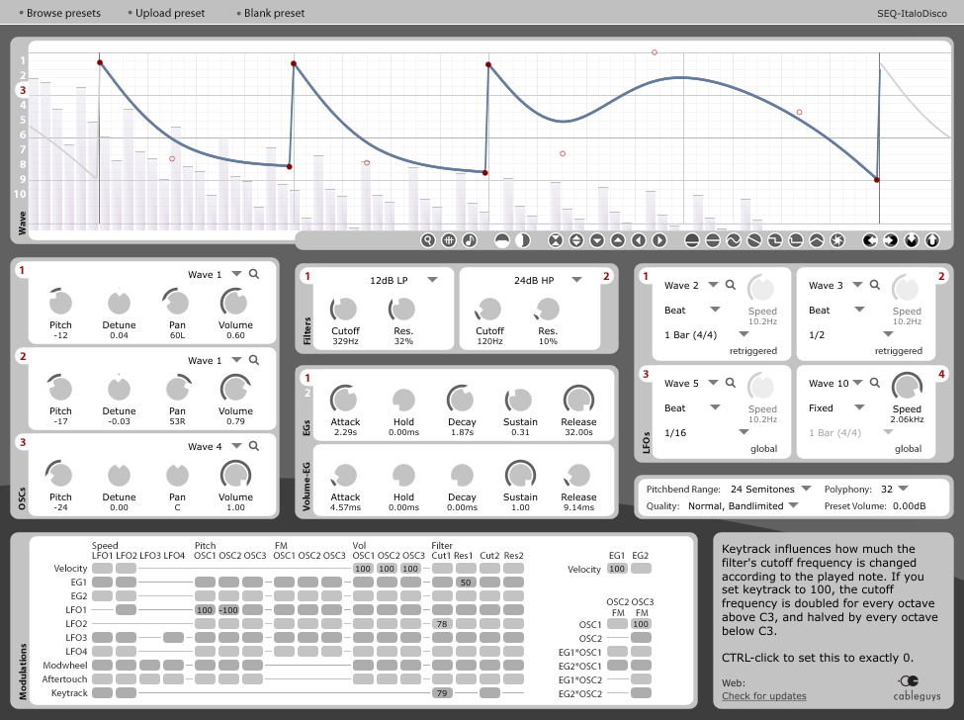Click the right half-filled circle icon
Image resolution: width=964 pixels, height=720 pixels.
pyautogui.click(x=523, y=240)
